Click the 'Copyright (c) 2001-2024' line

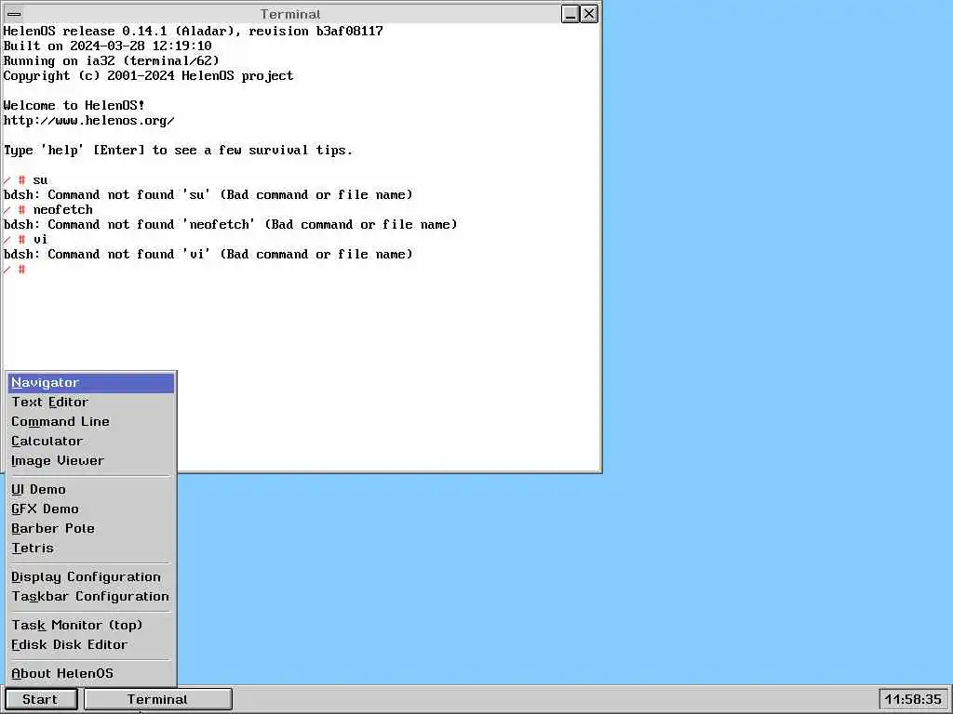[x=148, y=75]
